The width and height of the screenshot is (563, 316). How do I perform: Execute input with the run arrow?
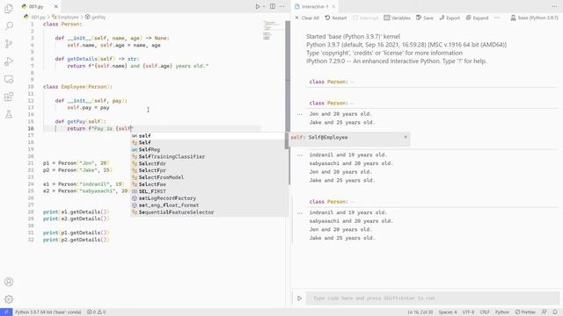click(x=299, y=298)
